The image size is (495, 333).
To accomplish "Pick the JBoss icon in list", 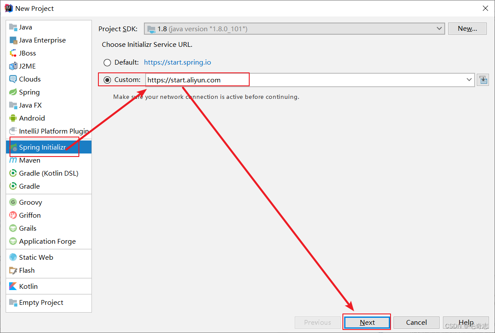I will (x=13, y=53).
